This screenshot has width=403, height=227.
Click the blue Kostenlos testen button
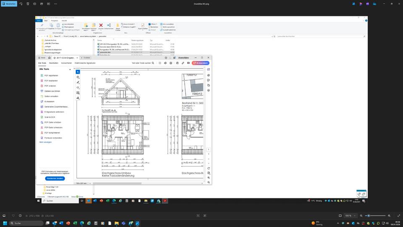tap(55, 178)
